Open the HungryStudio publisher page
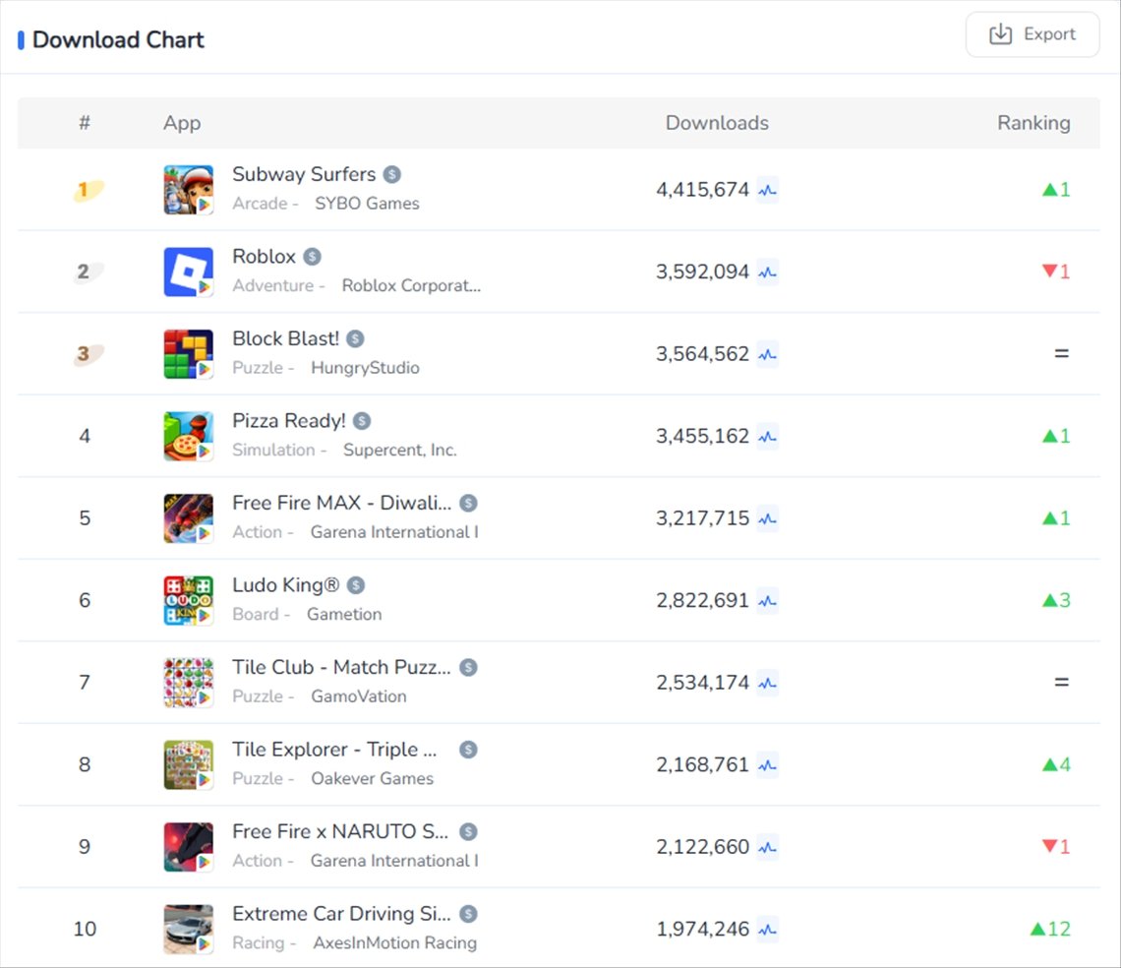This screenshot has width=1121, height=968. tap(365, 368)
